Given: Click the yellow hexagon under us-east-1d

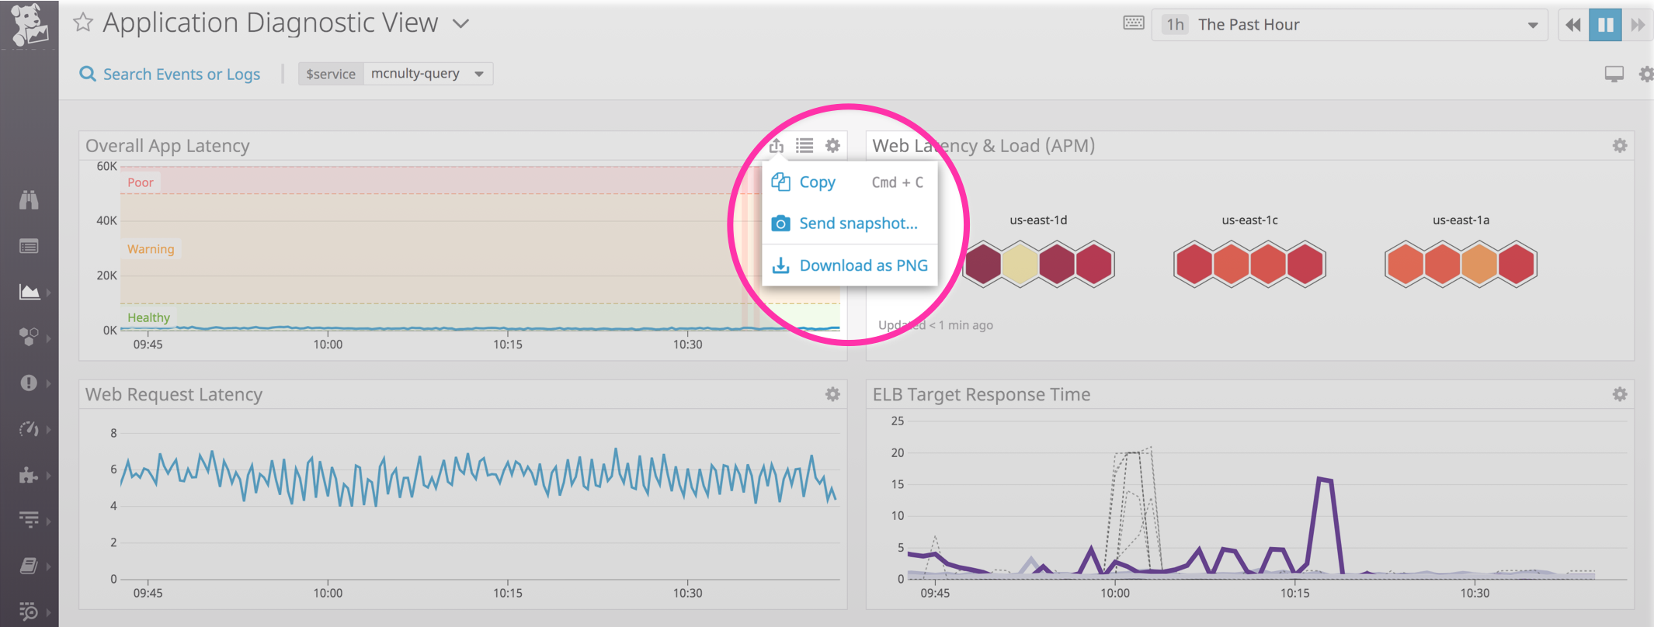Looking at the screenshot, I should (1020, 265).
